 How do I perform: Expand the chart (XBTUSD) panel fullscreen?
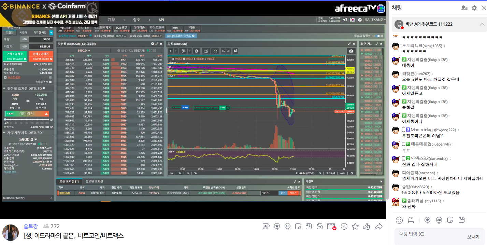(349, 44)
